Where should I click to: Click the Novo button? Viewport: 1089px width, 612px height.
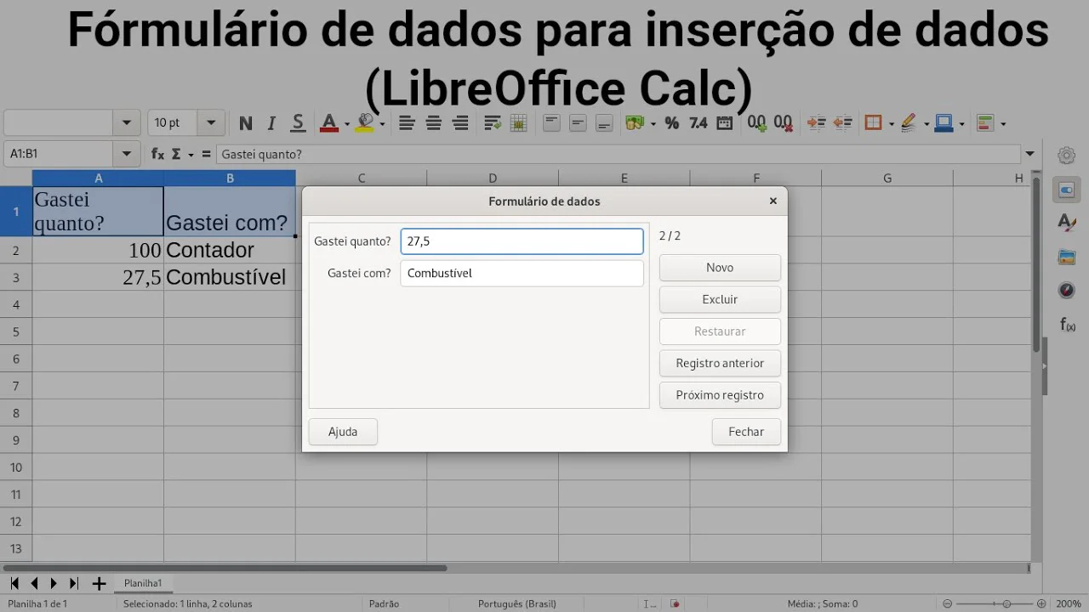tap(720, 268)
